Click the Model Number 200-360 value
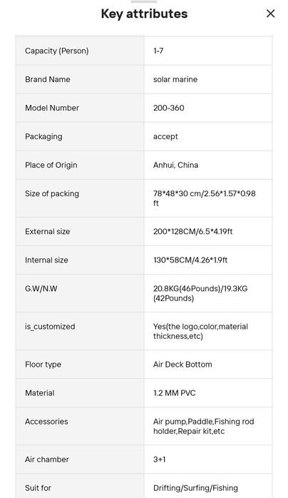This screenshot has height=498, width=288. (168, 108)
